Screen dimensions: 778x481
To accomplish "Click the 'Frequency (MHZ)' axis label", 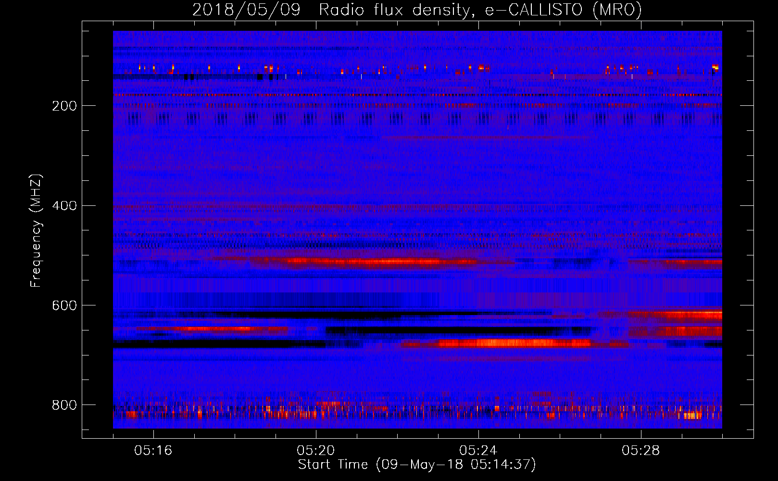I will [x=36, y=230].
